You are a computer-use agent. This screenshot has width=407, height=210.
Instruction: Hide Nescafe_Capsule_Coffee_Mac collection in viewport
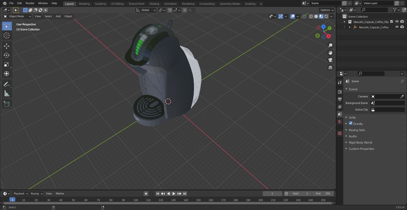click(397, 21)
